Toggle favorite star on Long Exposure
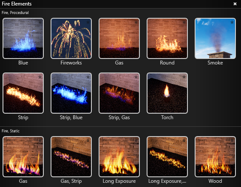Screen dimensions: 241x187 136,140
